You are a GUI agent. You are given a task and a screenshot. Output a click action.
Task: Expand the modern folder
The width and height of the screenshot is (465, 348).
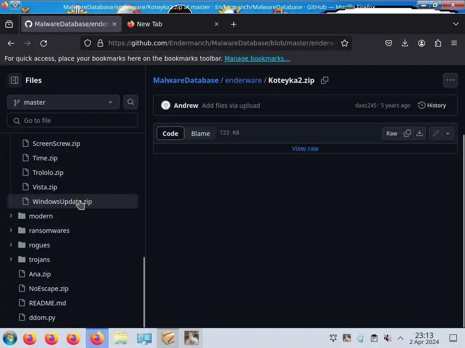[x=11, y=216]
